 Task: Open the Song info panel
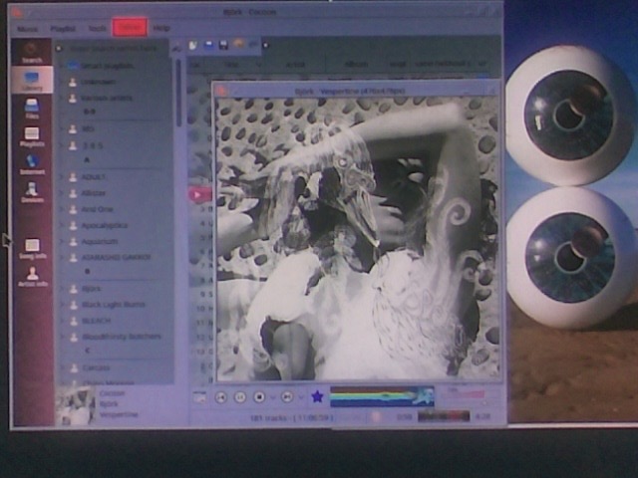(32, 249)
